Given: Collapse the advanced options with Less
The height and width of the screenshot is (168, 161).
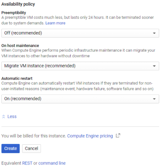Looking at the screenshot, I should 12,117.
